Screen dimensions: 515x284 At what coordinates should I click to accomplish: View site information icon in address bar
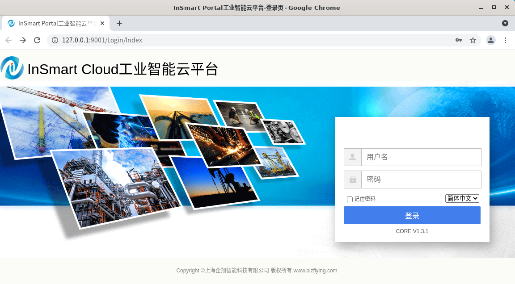55,40
